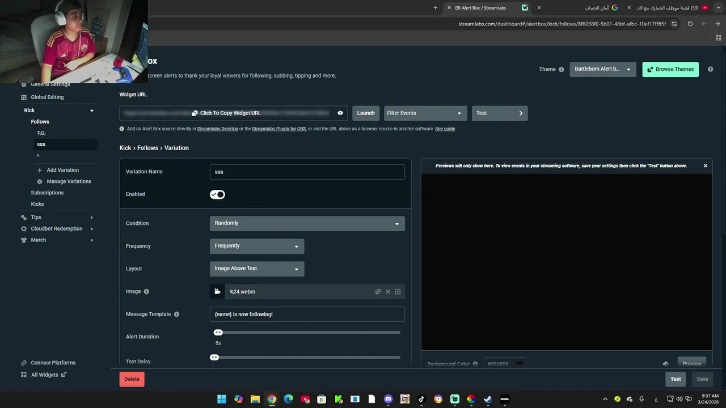Expand the Merch section in sidebar
The width and height of the screenshot is (726, 408).
[x=92, y=240]
